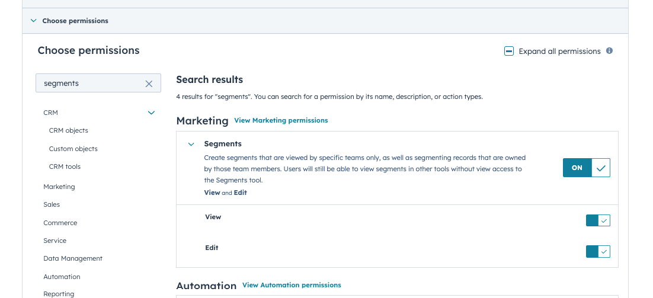Disable the View permission switch
Image resolution: width=653 pixels, height=298 pixels.
point(597,220)
